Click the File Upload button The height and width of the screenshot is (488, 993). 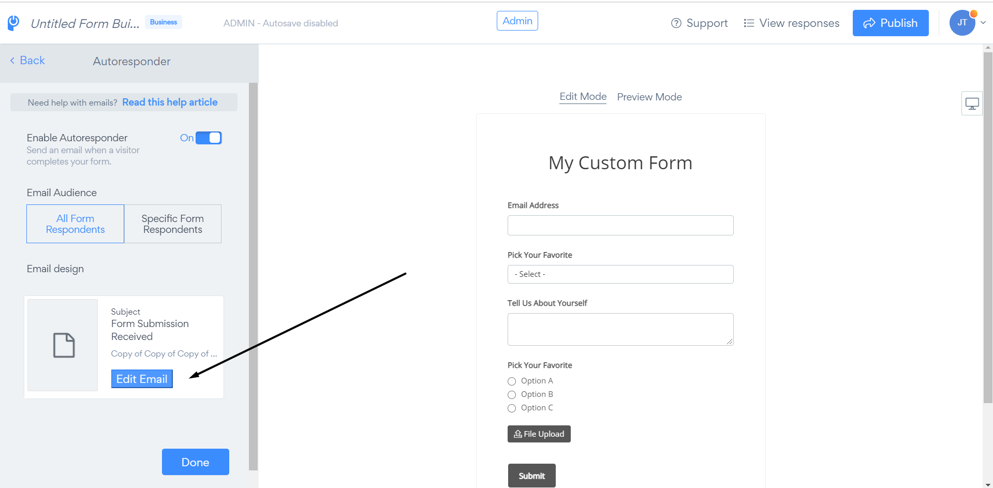coord(539,434)
